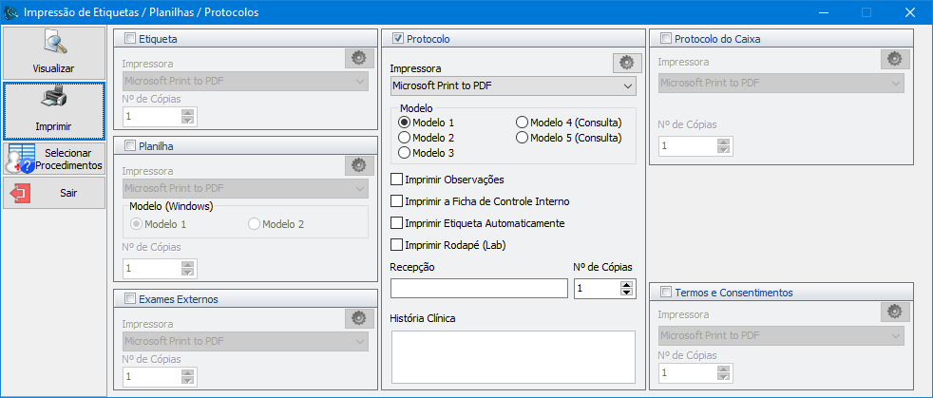
Task: Tick the Imprimir Observações checkbox
Action: (397, 180)
